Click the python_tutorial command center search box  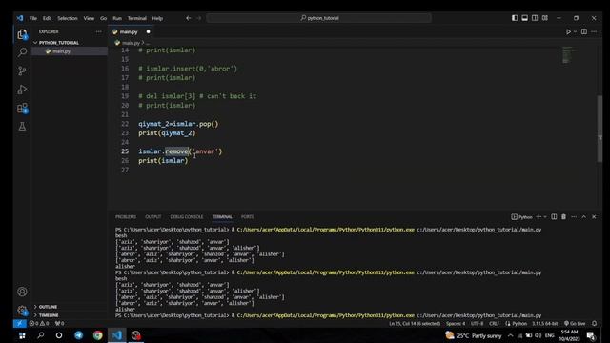[319, 18]
